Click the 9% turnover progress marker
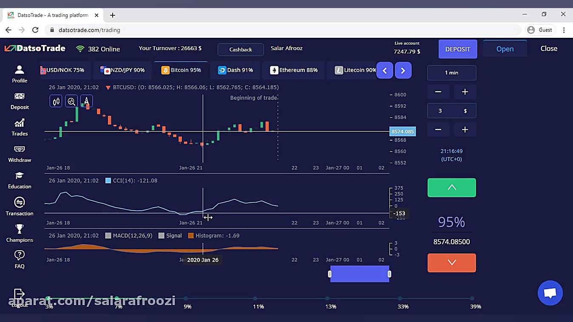 click(186, 299)
